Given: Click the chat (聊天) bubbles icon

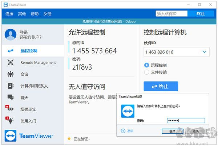Looking at the screenshot, I should (11, 97).
